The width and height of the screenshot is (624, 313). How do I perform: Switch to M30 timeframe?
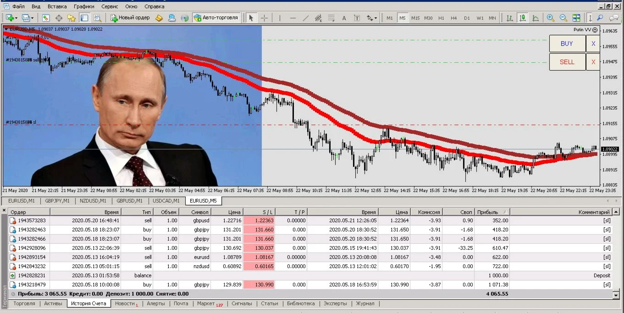click(x=428, y=18)
